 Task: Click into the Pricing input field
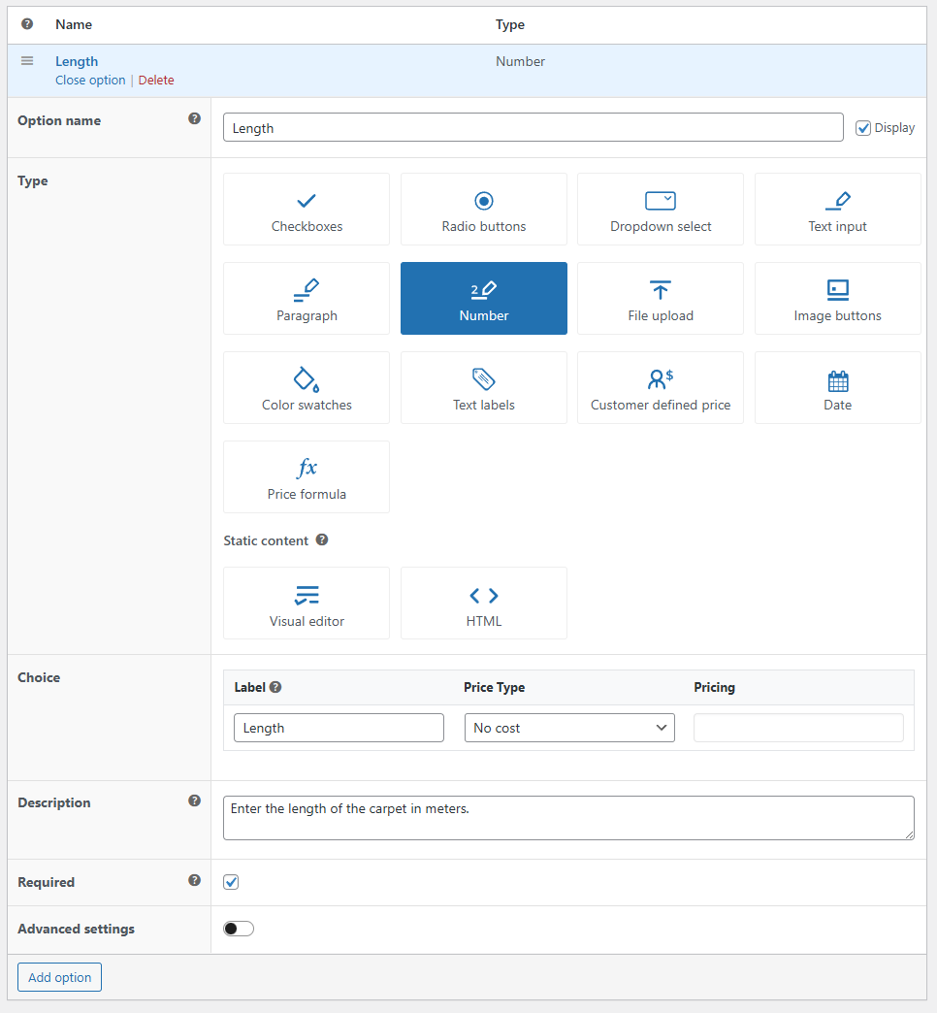[798, 728]
